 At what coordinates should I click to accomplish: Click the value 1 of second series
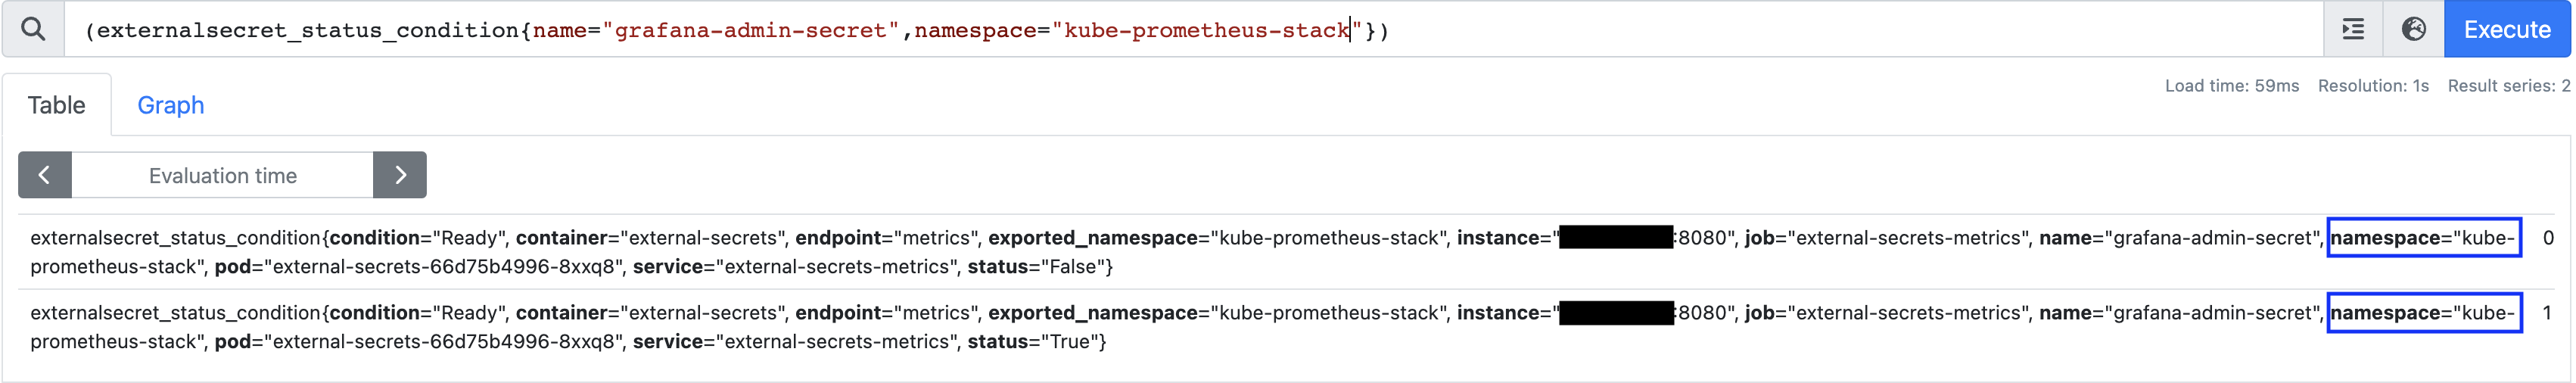click(2548, 313)
